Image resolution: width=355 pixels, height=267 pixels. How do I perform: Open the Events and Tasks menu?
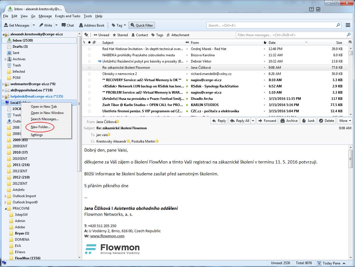click(x=68, y=16)
